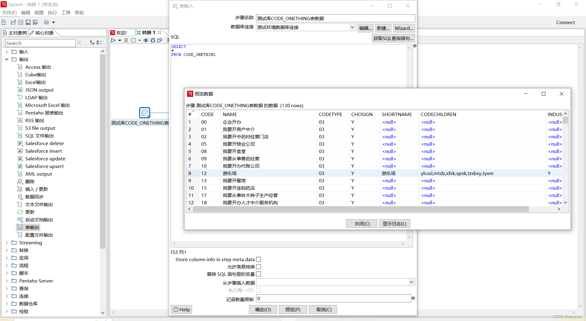Open the 帮助 menu
Image resolution: width=586 pixels, height=321 pixels.
(x=79, y=13)
